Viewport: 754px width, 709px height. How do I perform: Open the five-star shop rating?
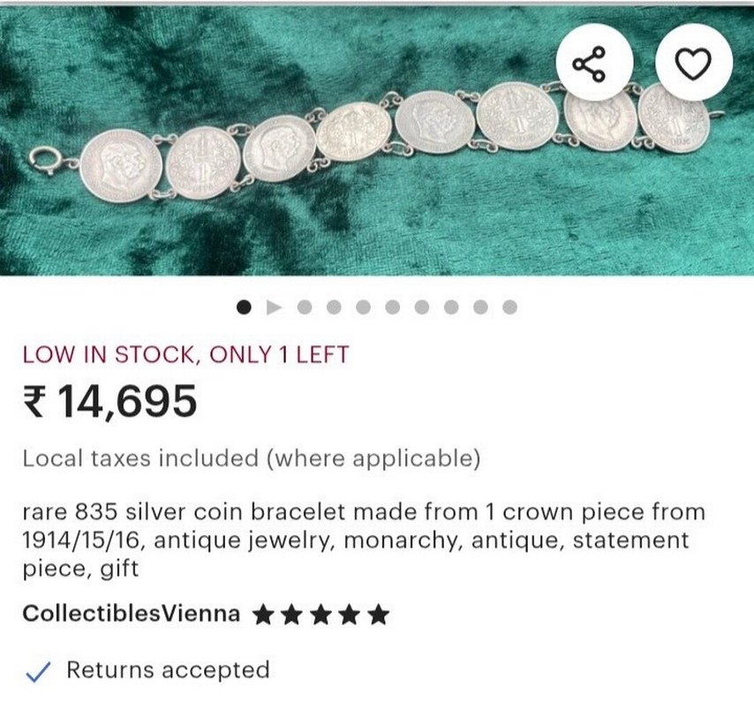point(320,615)
